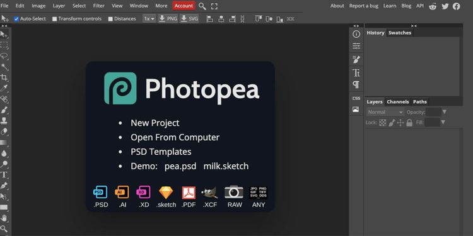Viewport: 473px width, 236px height.
Task: Open the Paragraph panel icon
Action: [356, 85]
